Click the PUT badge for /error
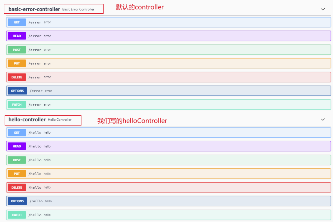333x222 pixels. pos(17,63)
